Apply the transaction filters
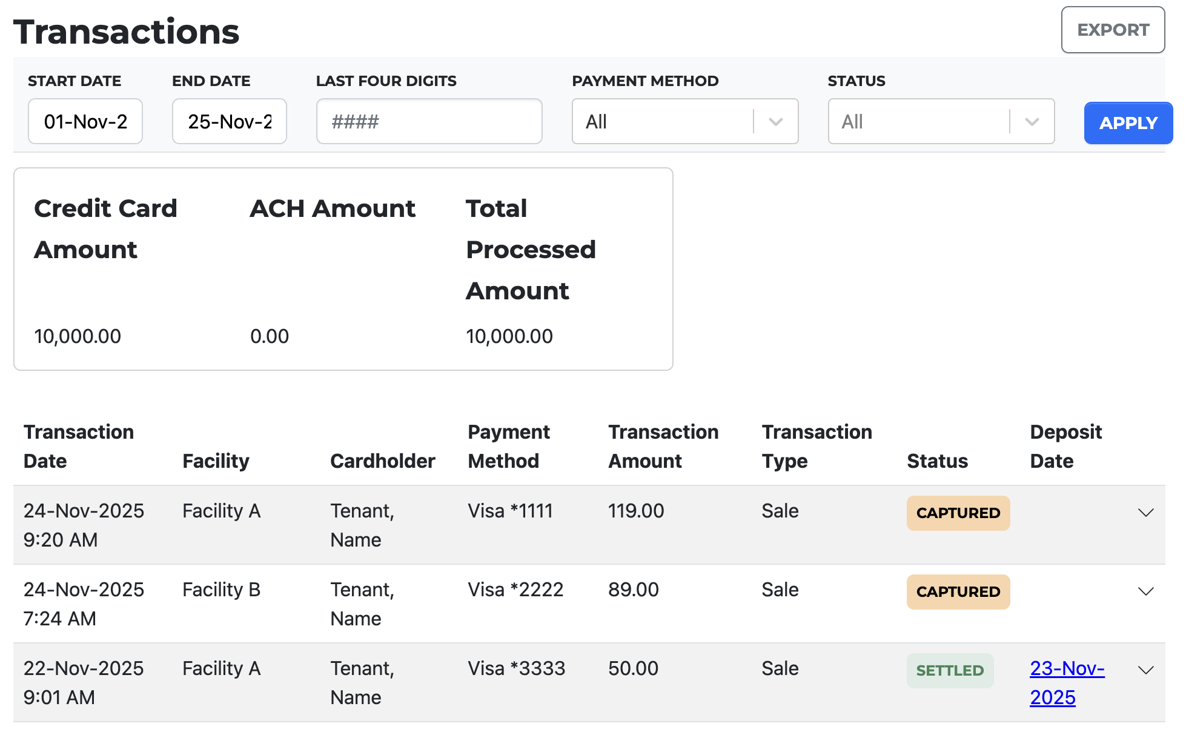 click(1127, 123)
